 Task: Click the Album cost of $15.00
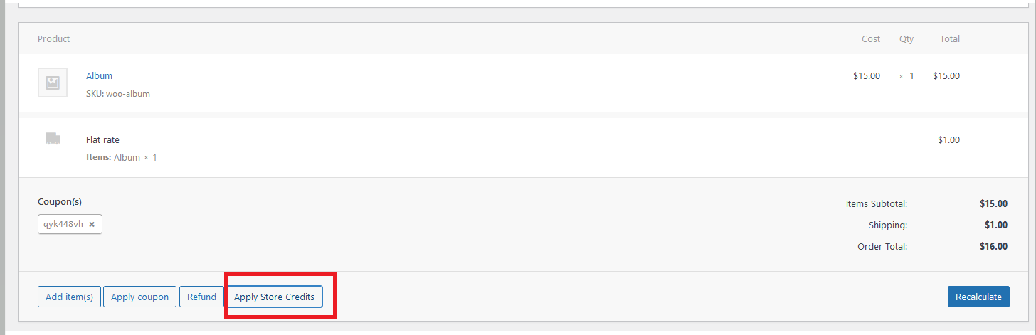click(867, 76)
